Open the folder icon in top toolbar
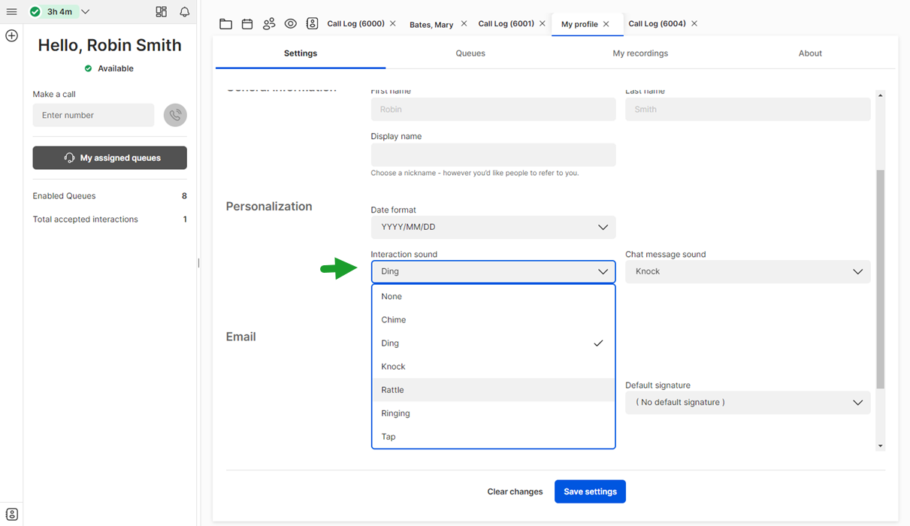 click(x=225, y=24)
